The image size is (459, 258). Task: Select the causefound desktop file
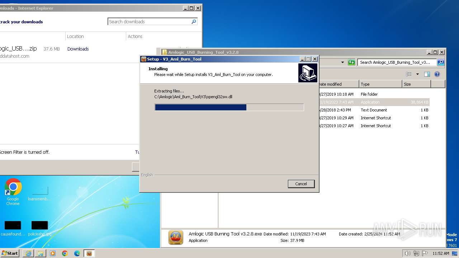[x=13, y=229]
